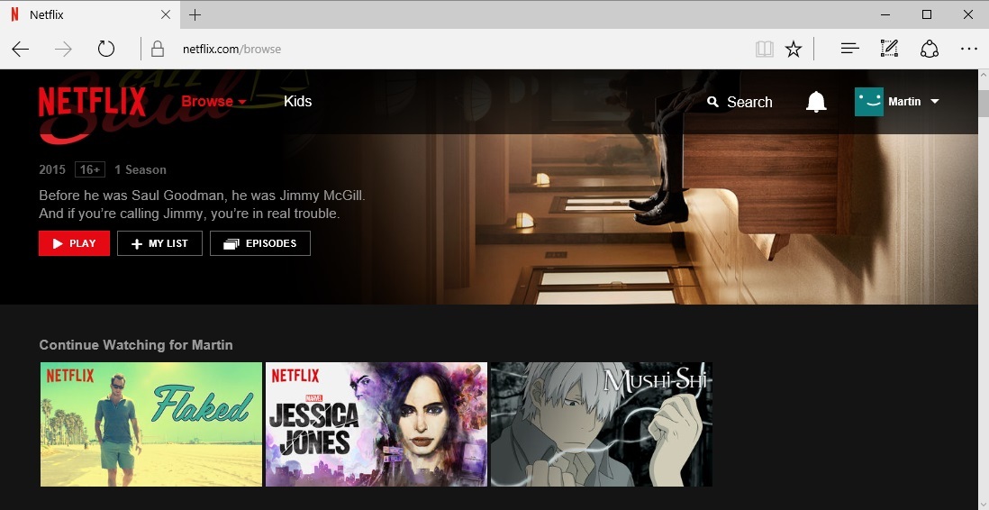
Task: Click the Martin profile name
Action: [x=904, y=102]
